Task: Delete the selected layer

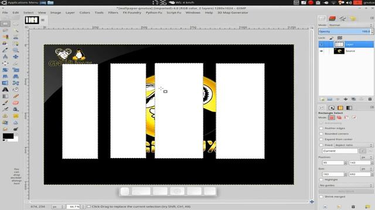Action: coord(370,99)
